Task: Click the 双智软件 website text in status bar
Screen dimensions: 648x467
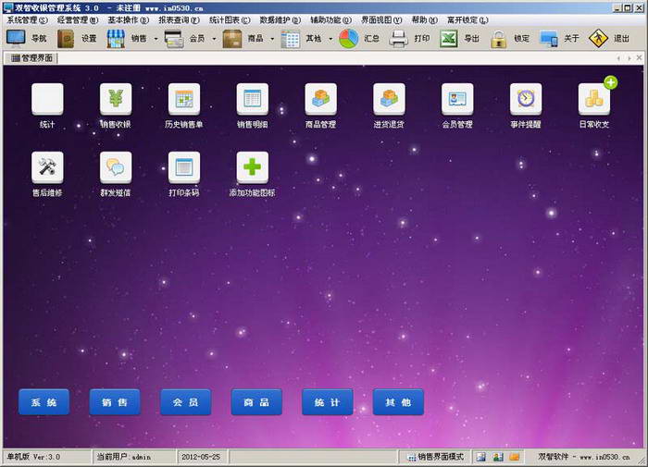Action: pos(583,457)
